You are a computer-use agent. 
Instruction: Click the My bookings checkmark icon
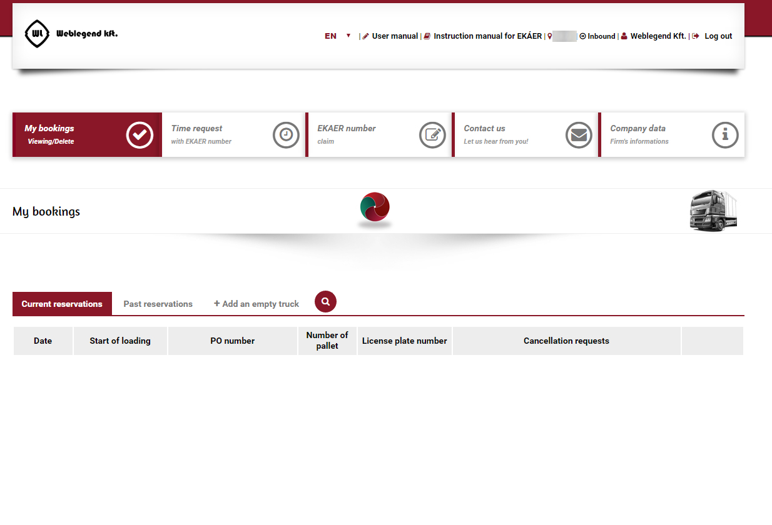[140, 135]
